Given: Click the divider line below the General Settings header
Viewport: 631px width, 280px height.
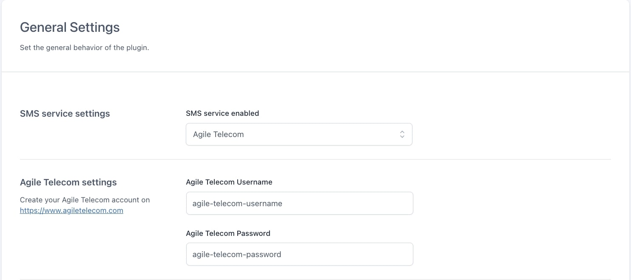Looking at the screenshot, I should click(x=315, y=72).
